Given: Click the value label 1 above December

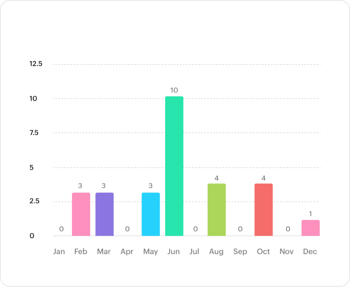Looking at the screenshot, I should point(310,214).
